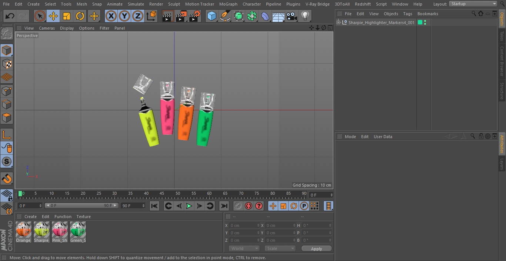Enable Axis mode icon
506x261 pixels.
click(7, 135)
